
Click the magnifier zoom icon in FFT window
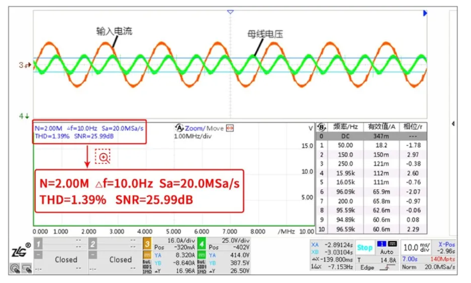click(x=103, y=157)
